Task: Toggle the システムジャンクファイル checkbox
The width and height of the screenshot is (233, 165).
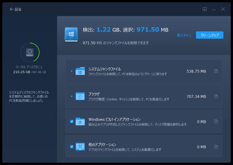Action: tap(72, 71)
